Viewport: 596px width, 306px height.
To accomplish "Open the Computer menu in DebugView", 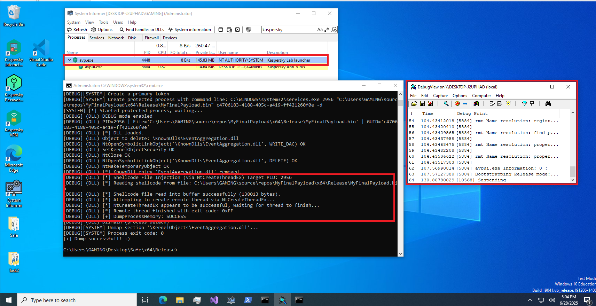I will [481, 96].
